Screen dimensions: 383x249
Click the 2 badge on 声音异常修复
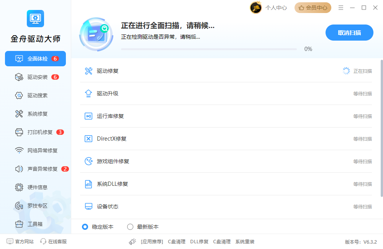coord(65,169)
